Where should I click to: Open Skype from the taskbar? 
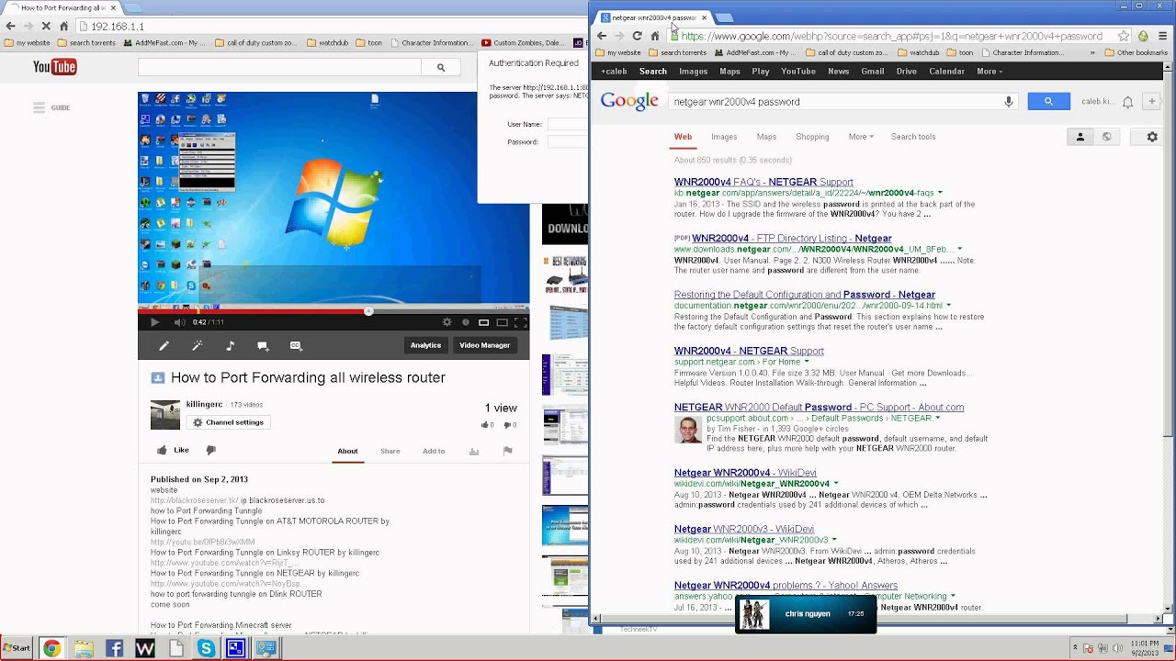click(x=206, y=648)
